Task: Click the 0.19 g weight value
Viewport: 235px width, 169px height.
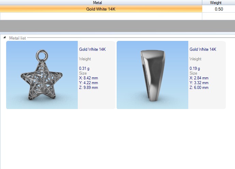Action: [195, 68]
